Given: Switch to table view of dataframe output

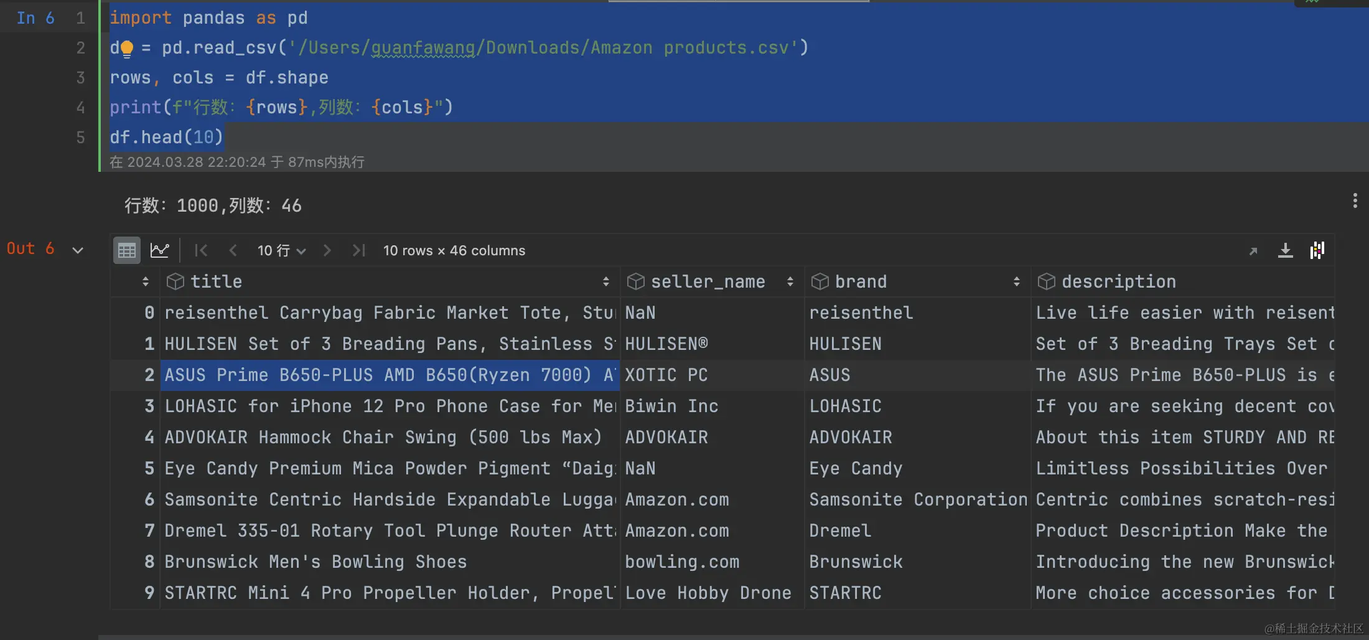Looking at the screenshot, I should [127, 250].
